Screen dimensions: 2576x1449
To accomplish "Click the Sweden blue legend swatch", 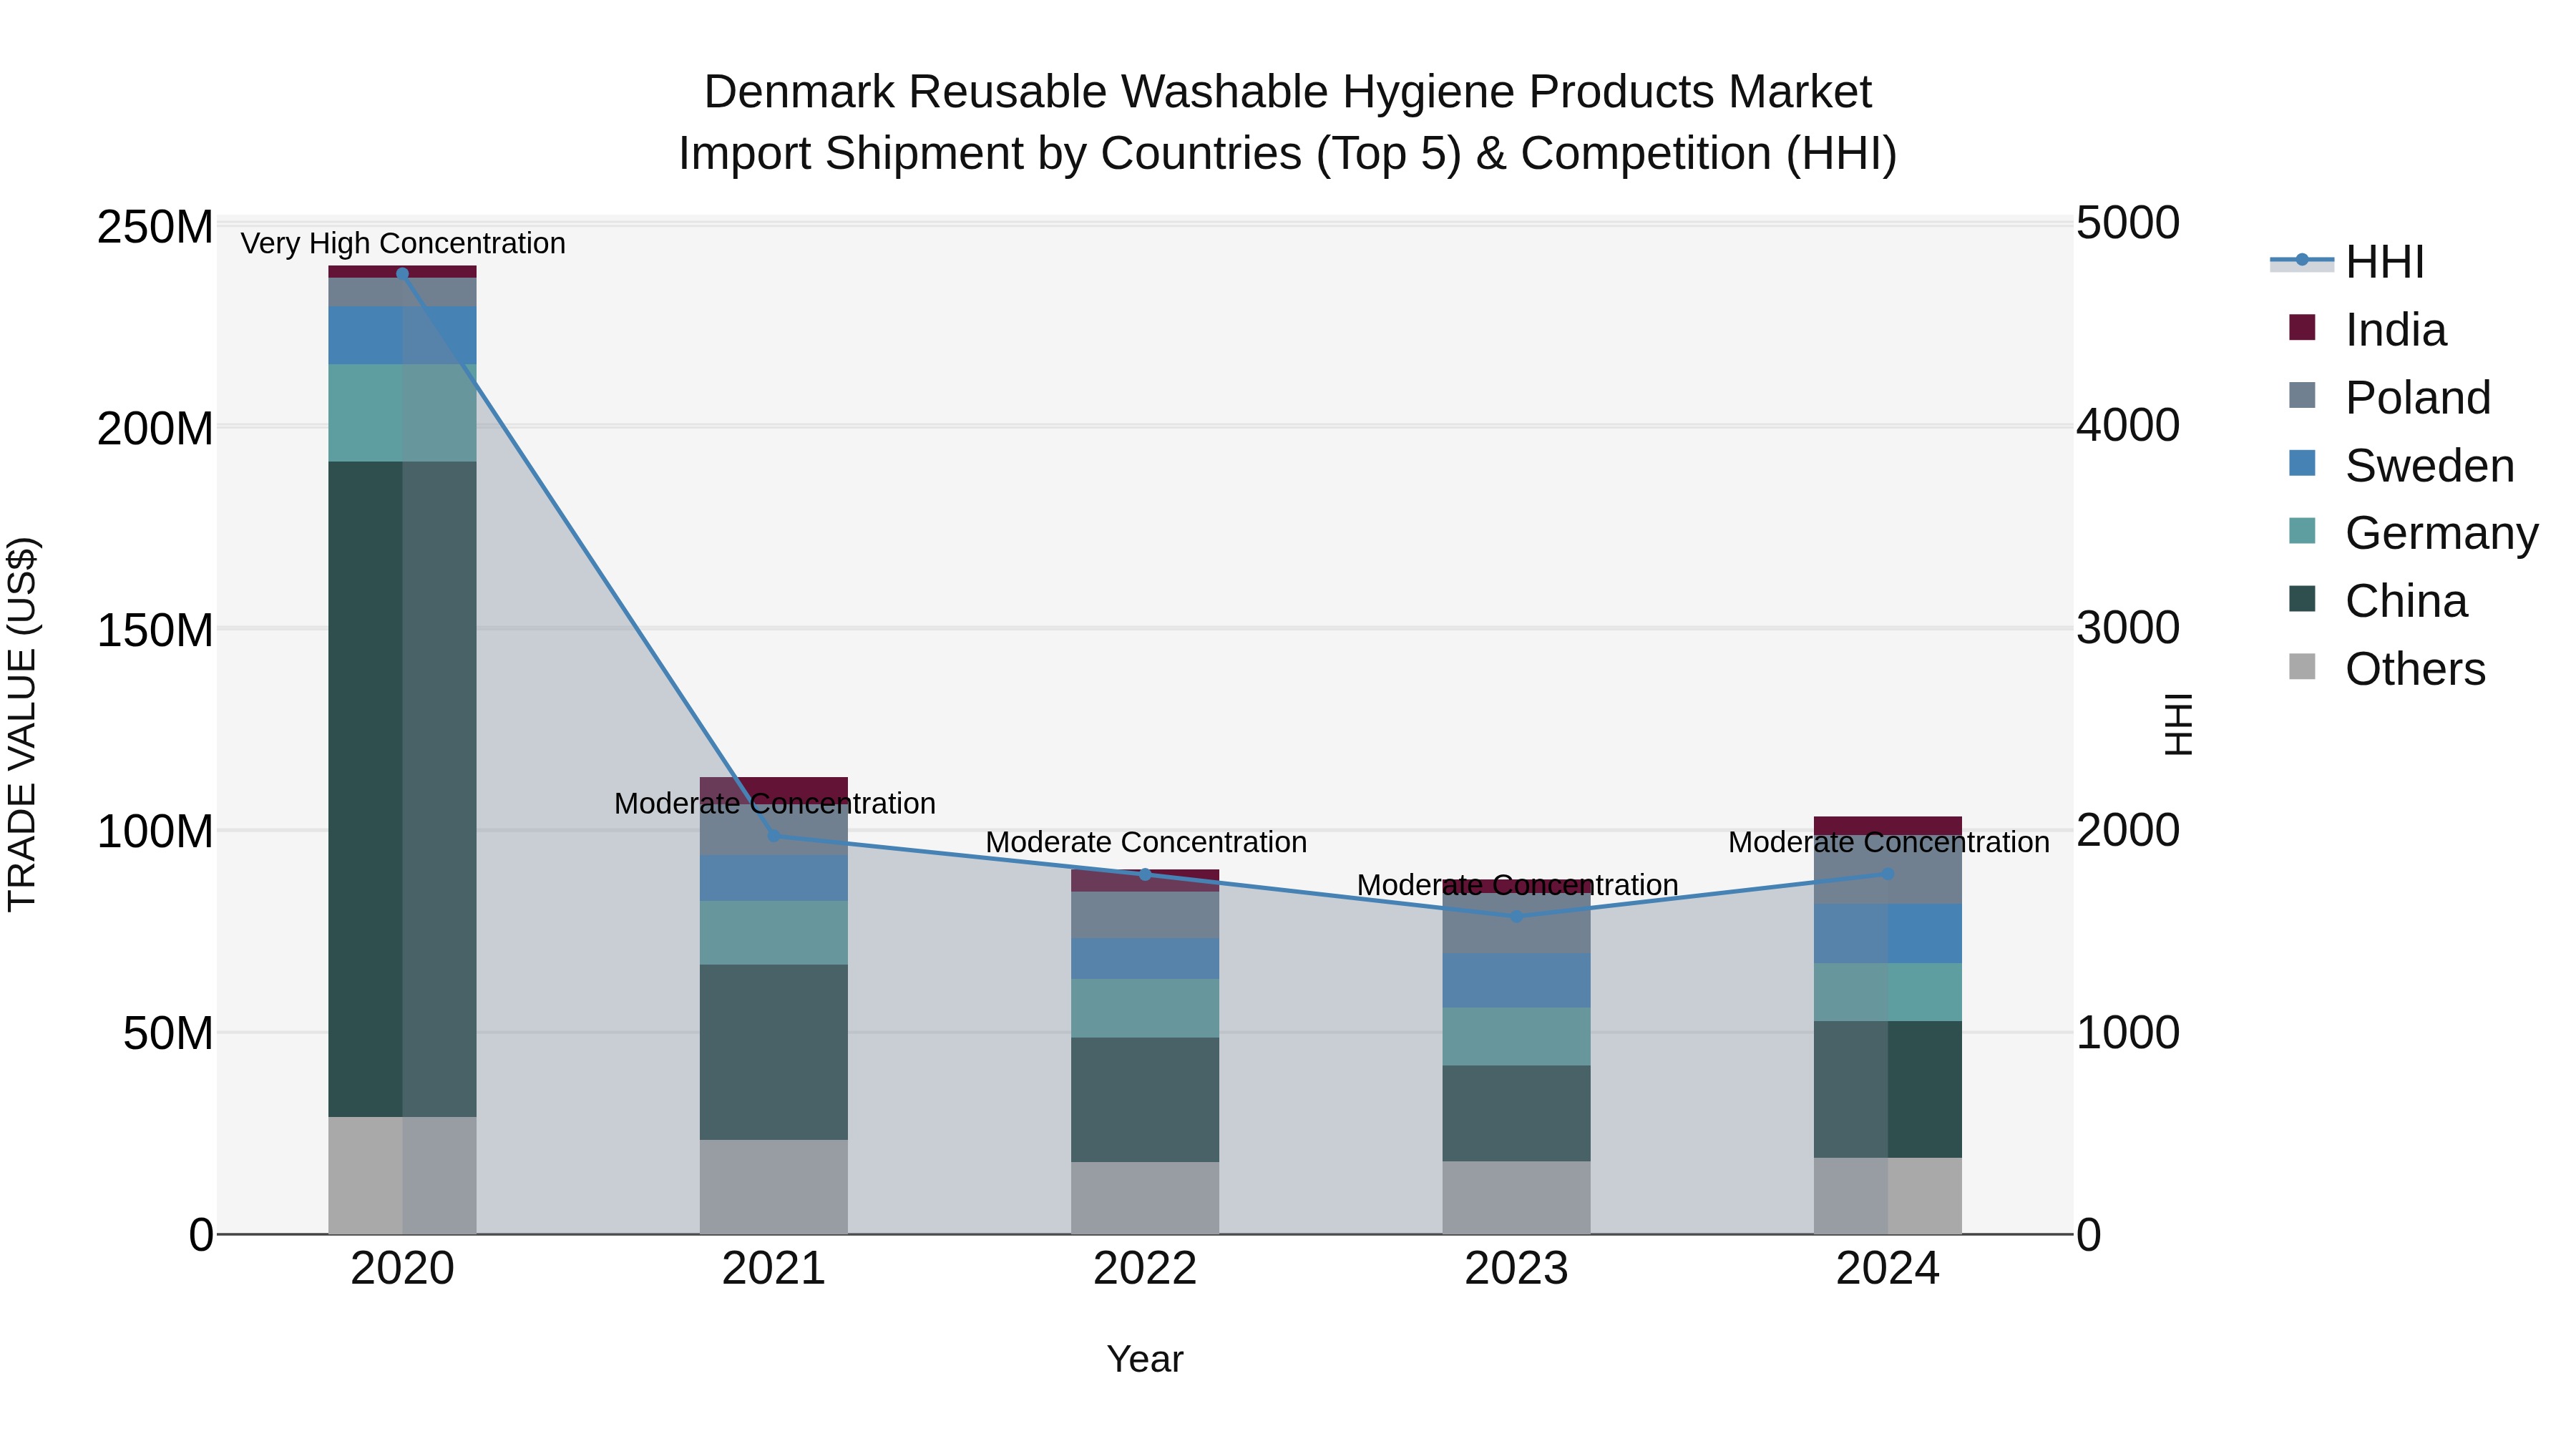I will coord(2302,463).
